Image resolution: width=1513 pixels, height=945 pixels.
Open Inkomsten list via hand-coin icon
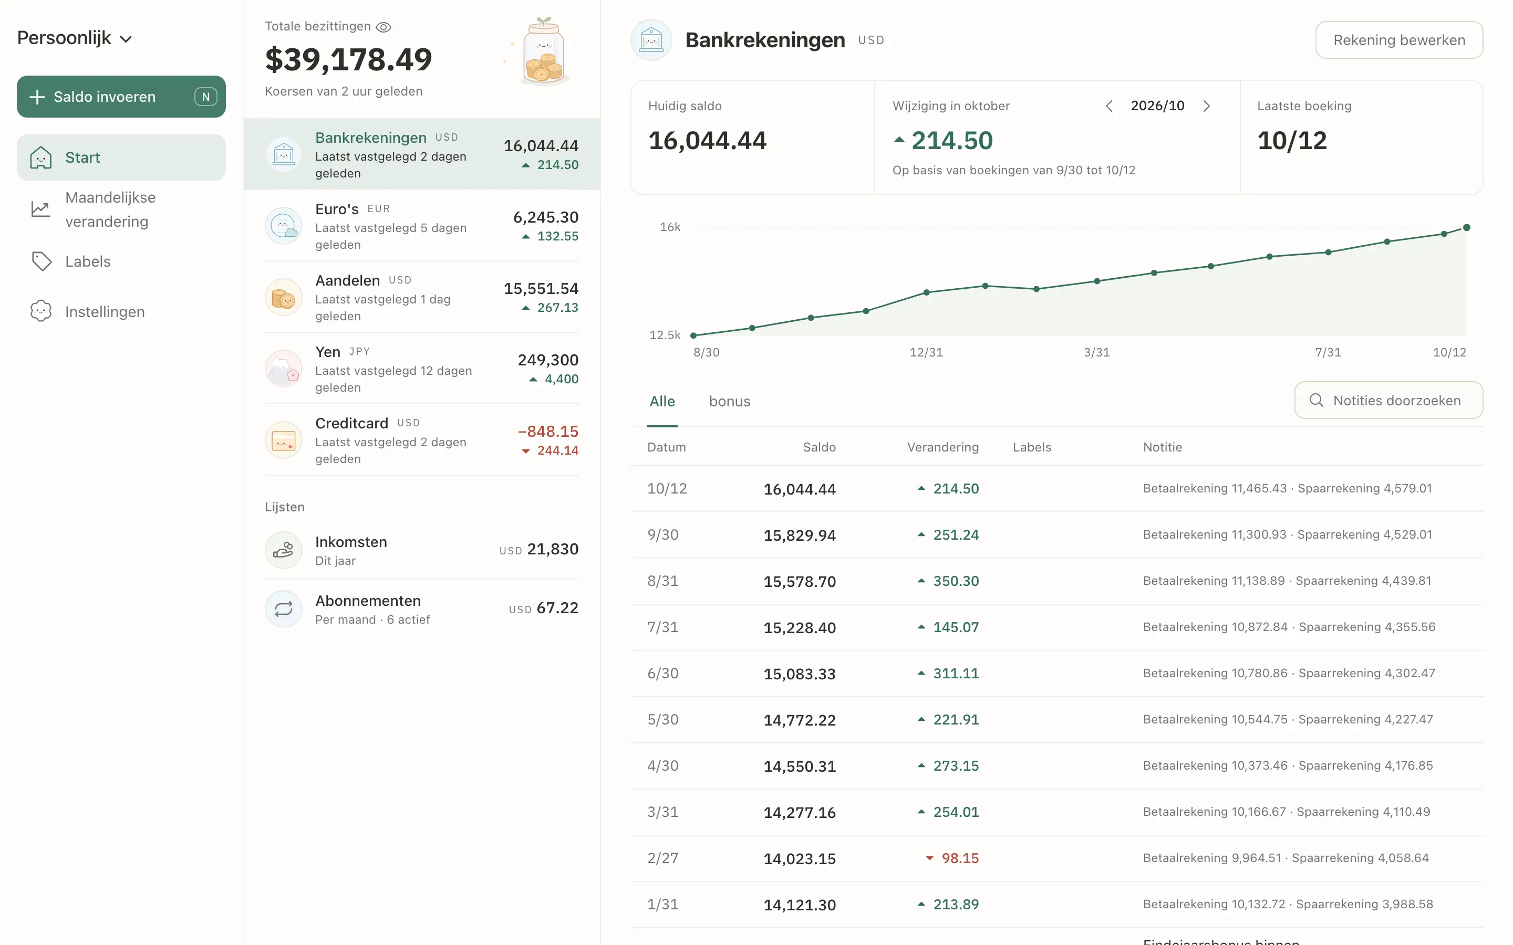click(x=284, y=550)
